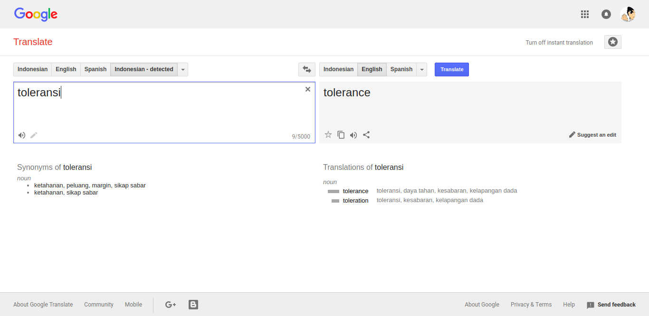Save the translation with the star
This screenshot has width=649, height=316.
(x=328, y=135)
